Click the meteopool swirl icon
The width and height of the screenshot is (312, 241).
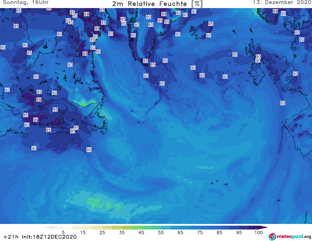(272, 237)
